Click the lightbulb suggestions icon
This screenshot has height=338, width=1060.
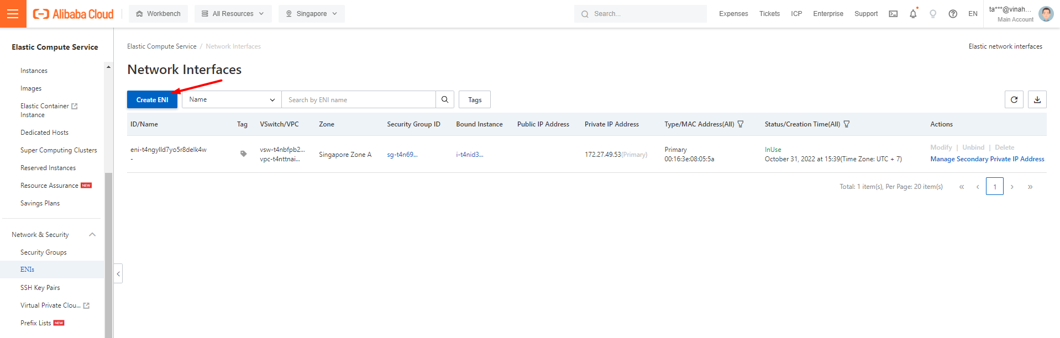coord(933,14)
